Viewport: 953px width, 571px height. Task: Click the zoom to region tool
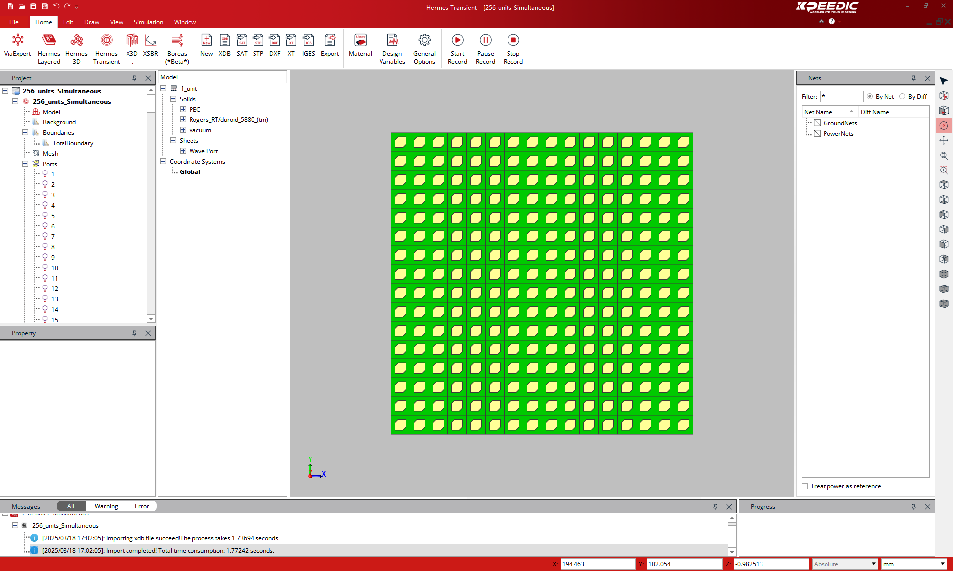tap(944, 170)
